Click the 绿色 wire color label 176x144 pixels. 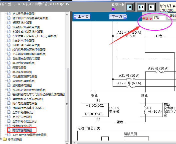click(x=144, y=95)
